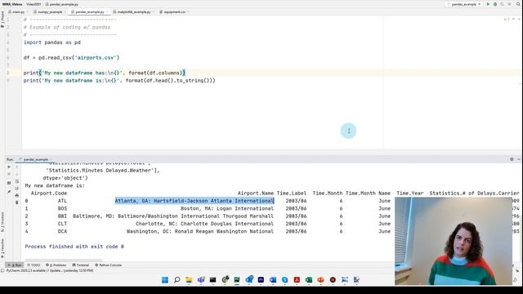The width and height of the screenshot is (523, 294).
Task: Click the Video0001 breadcrumb folder
Action: coord(34,4)
